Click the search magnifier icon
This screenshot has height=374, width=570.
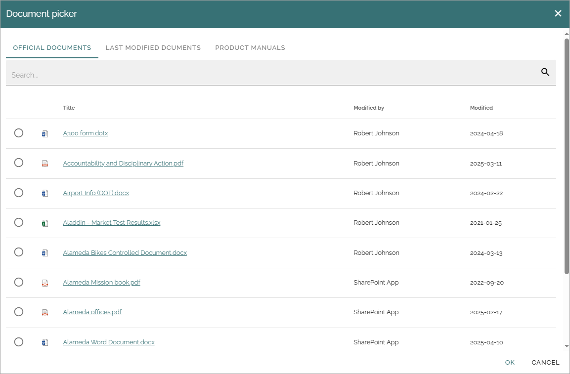point(545,72)
